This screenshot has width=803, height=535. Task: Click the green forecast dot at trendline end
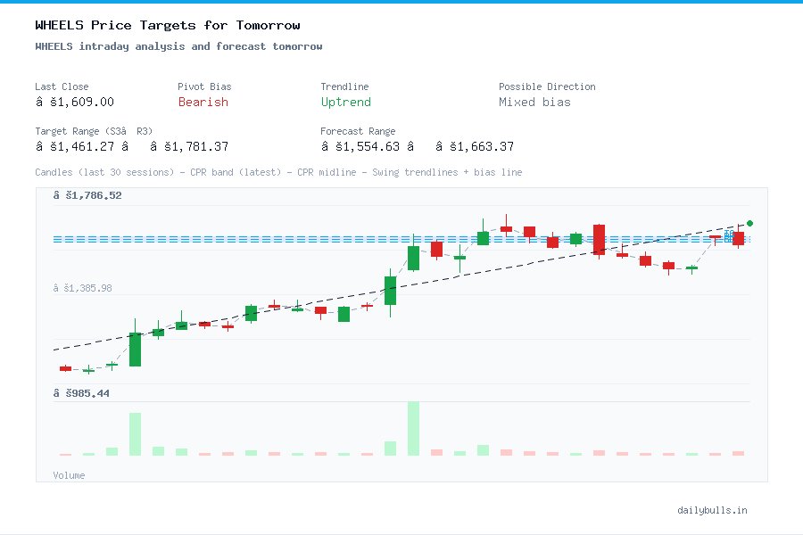pos(749,223)
